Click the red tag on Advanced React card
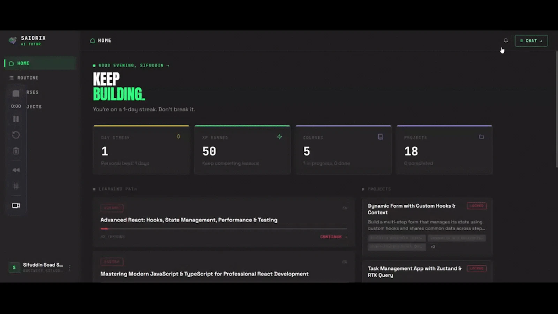This screenshot has width=558, height=314. [112, 208]
